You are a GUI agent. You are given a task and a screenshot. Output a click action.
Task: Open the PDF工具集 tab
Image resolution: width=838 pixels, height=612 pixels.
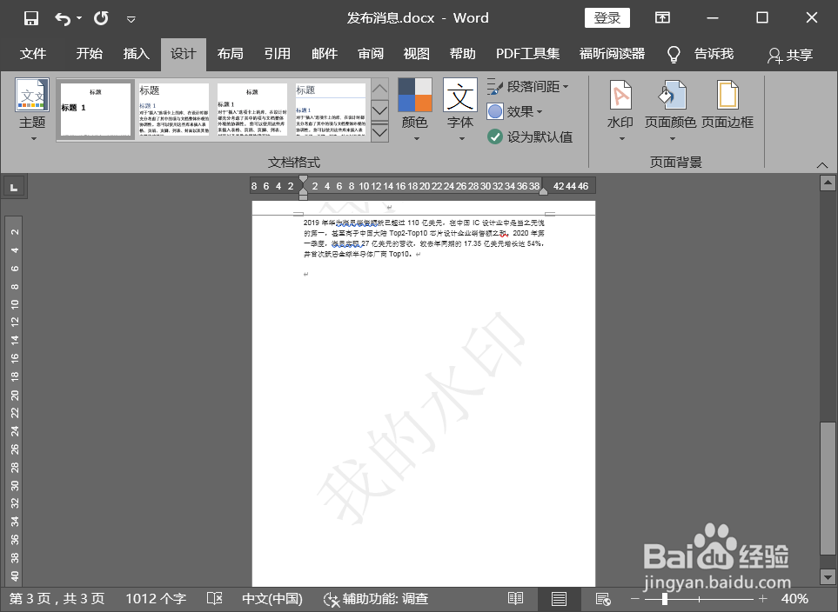click(x=527, y=54)
